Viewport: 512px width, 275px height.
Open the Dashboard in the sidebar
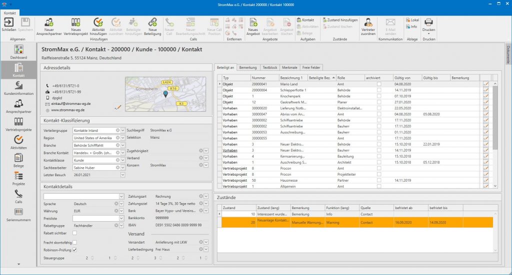pyautogui.click(x=19, y=51)
